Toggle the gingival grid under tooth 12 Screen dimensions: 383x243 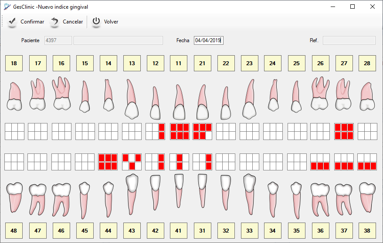click(156, 131)
